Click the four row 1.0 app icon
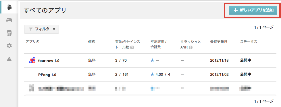The height and width of the screenshot is (107, 281). coord(32,61)
